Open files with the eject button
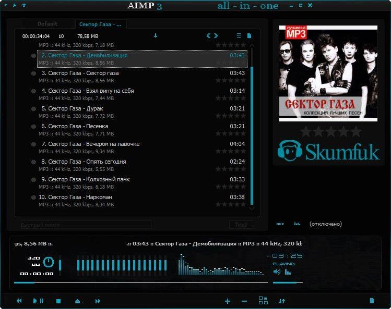The width and height of the screenshot is (391, 309). pyautogui.click(x=77, y=301)
